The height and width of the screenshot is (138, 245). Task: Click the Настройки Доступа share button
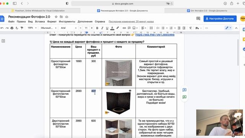(220, 19)
